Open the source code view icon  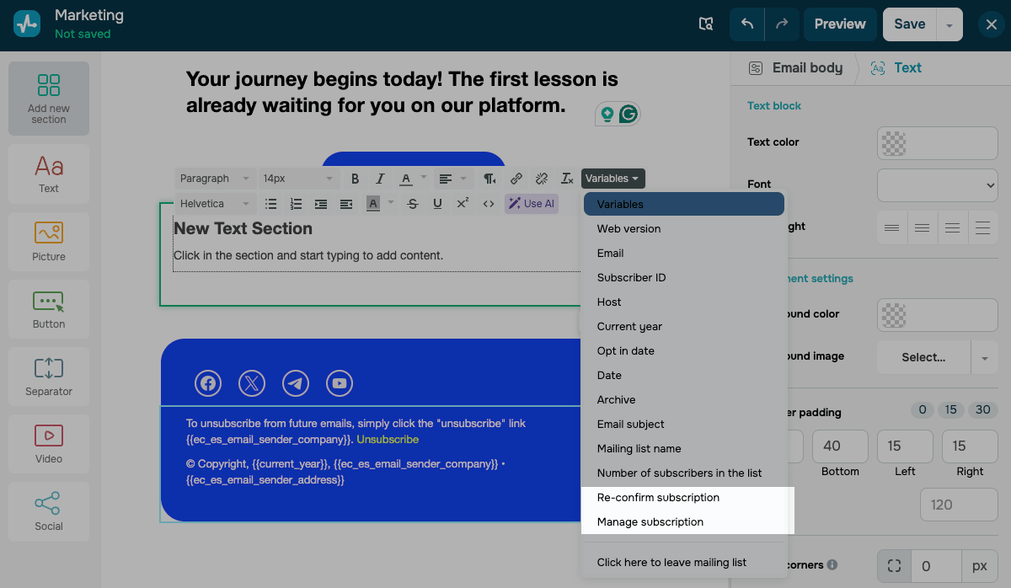488,203
